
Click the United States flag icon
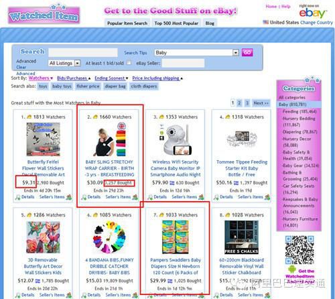pos(266,22)
